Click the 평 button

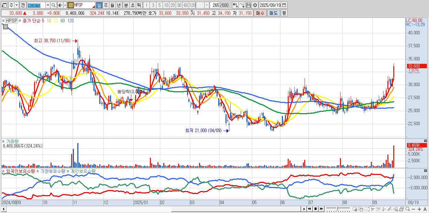click(284, 13)
